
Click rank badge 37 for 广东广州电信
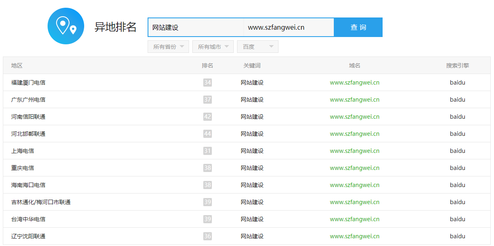(x=207, y=100)
